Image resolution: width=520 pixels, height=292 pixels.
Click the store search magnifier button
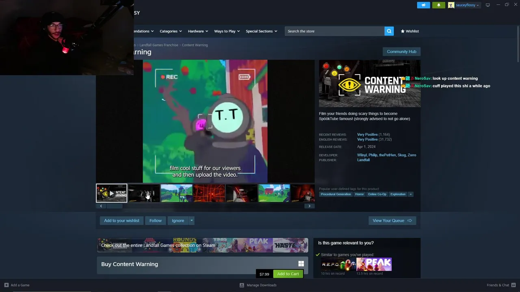(x=389, y=31)
